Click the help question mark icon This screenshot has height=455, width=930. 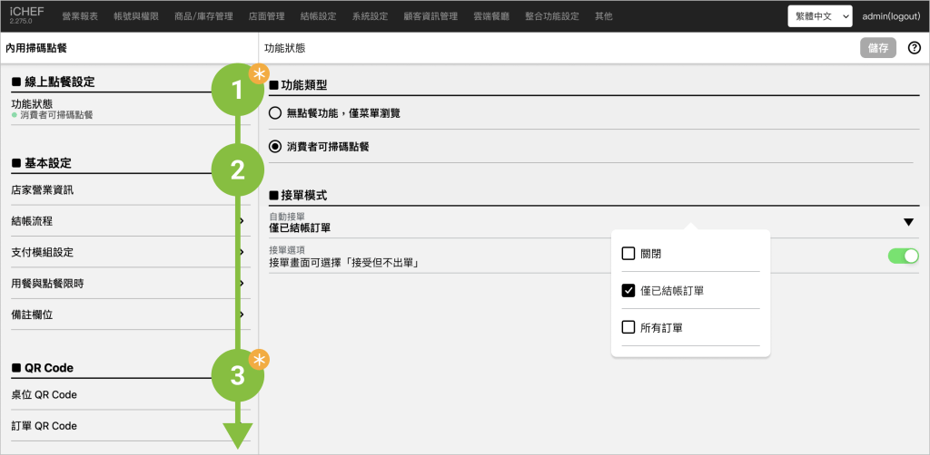click(x=914, y=48)
